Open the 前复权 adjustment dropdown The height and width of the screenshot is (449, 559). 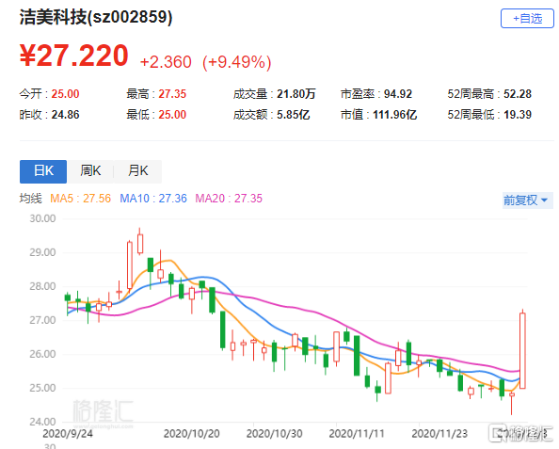pos(527,200)
